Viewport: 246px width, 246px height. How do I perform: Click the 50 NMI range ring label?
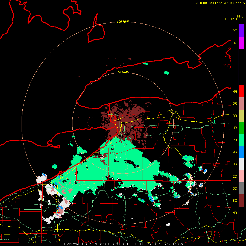click(x=123, y=72)
